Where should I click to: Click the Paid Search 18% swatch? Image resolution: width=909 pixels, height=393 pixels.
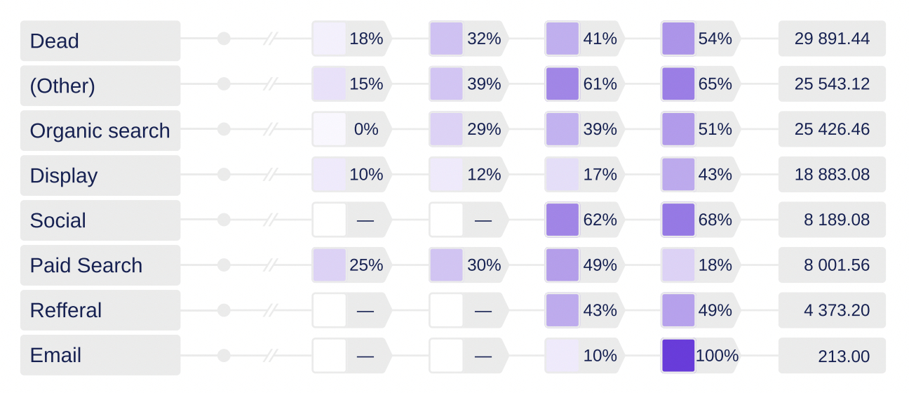tap(678, 265)
